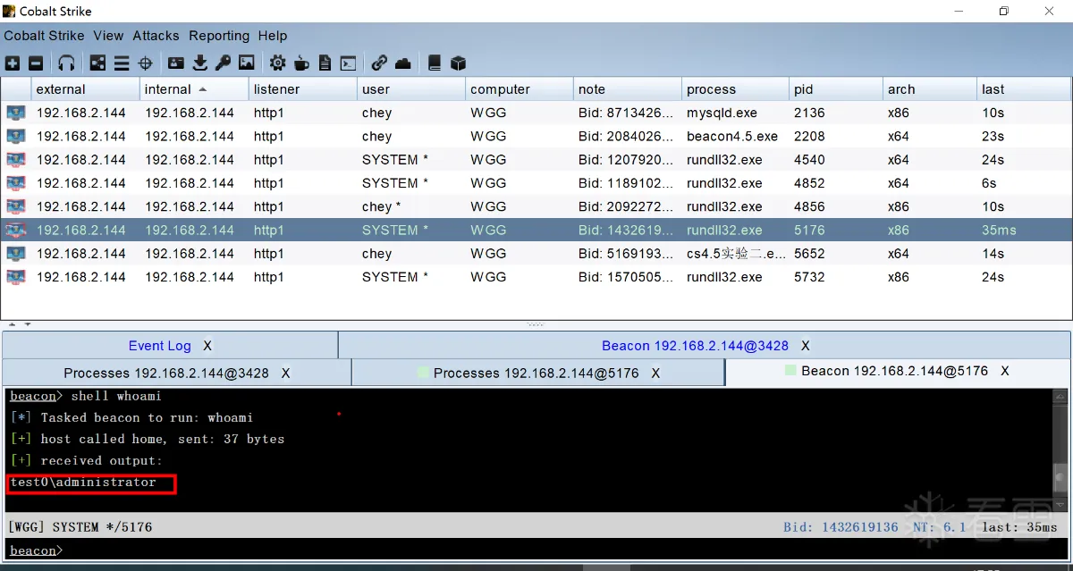Open the Credentials toolbar icon

[x=176, y=63]
